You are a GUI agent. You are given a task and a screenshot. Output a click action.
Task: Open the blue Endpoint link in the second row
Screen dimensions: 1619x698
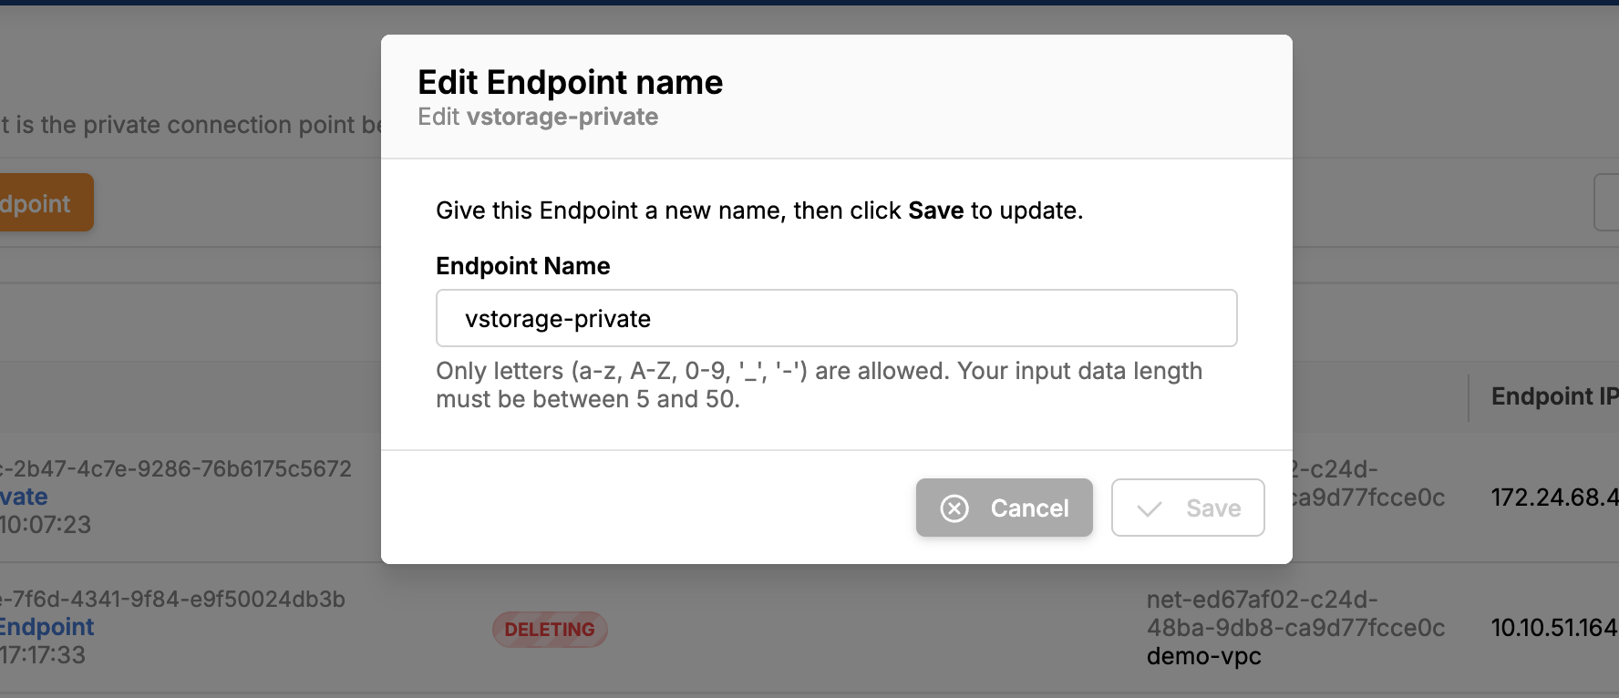(46, 627)
